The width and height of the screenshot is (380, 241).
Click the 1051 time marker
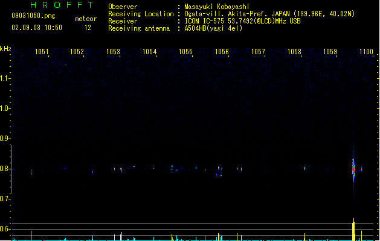point(42,52)
